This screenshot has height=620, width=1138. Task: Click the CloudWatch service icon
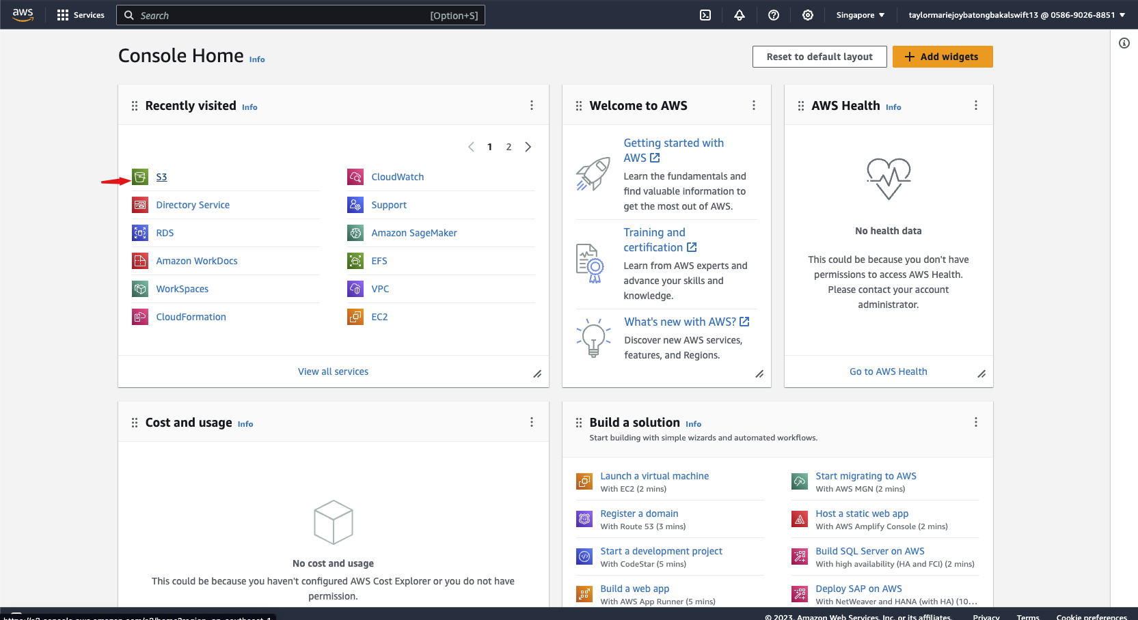355,178
